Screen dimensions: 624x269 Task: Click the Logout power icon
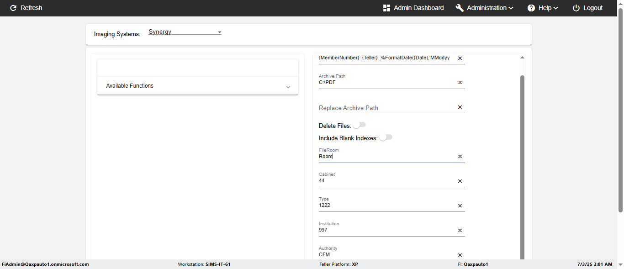tap(576, 8)
